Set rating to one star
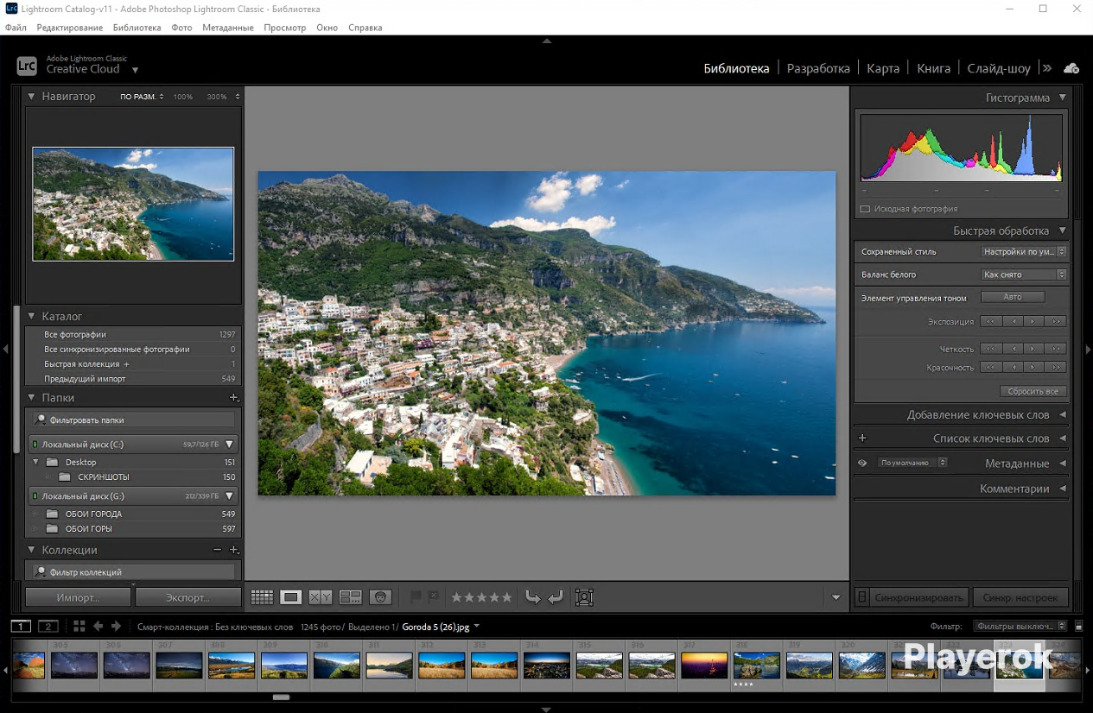Screen dimensions: 1093x713 [x=457, y=596]
